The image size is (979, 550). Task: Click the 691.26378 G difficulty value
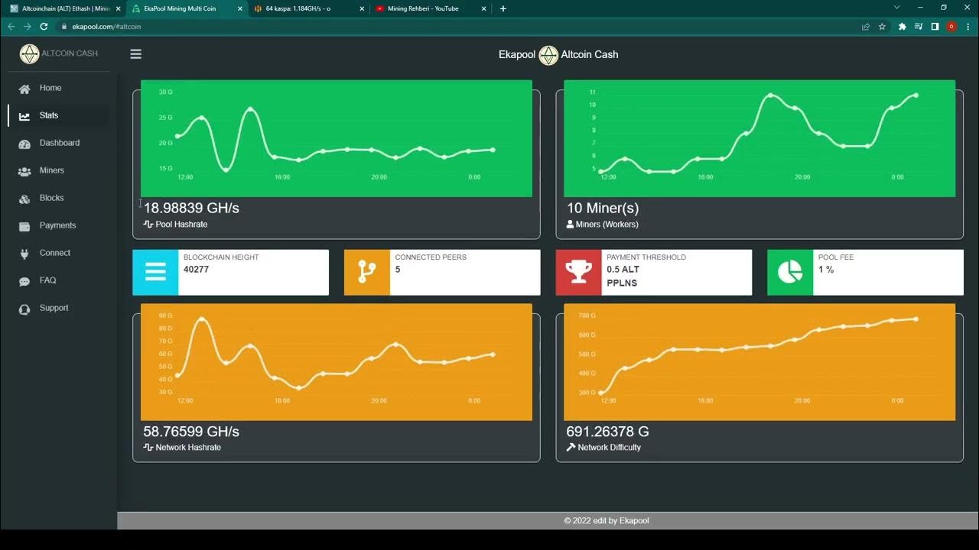608,432
